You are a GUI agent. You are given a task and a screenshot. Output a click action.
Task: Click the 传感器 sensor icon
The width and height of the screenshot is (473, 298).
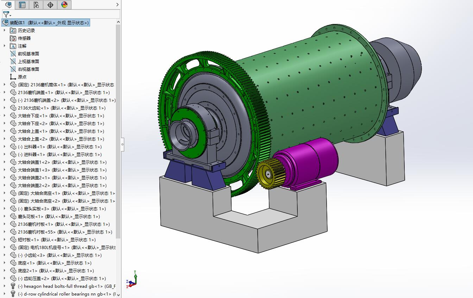pos(13,38)
